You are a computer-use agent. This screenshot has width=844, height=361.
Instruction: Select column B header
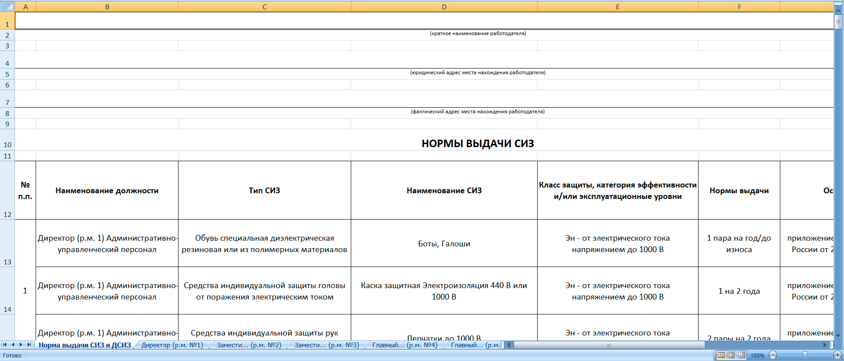pos(107,7)
